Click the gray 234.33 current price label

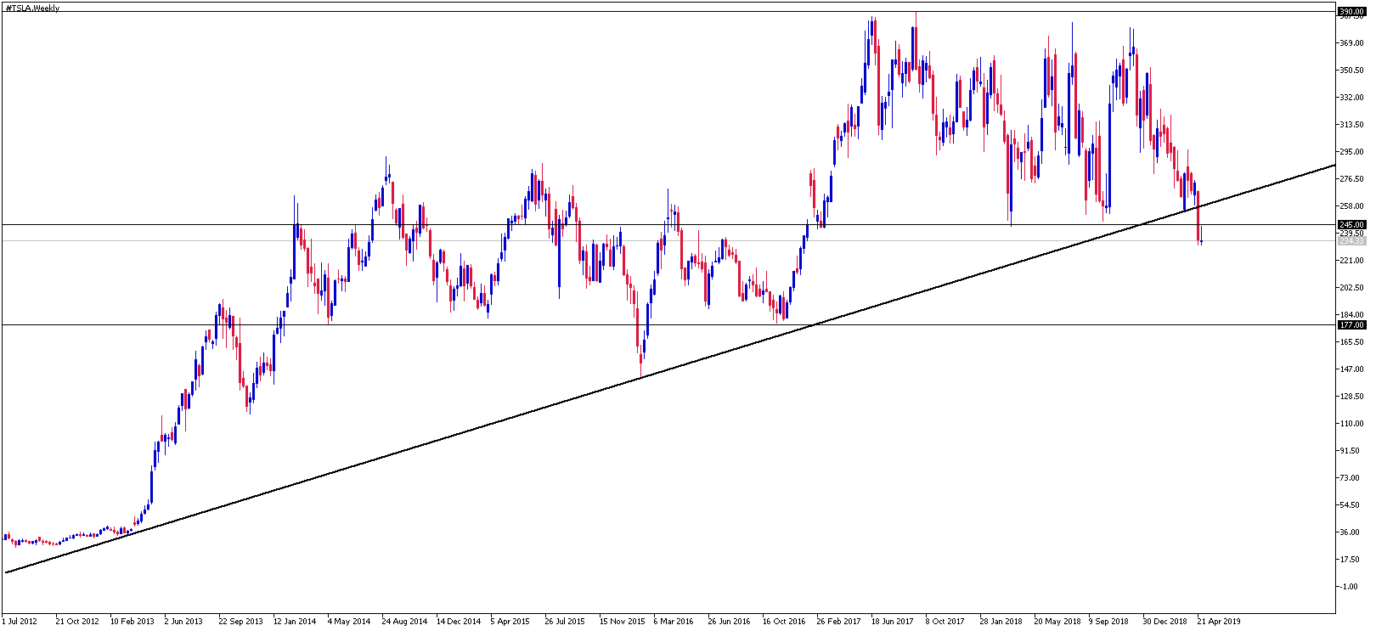coord(1351,241)
